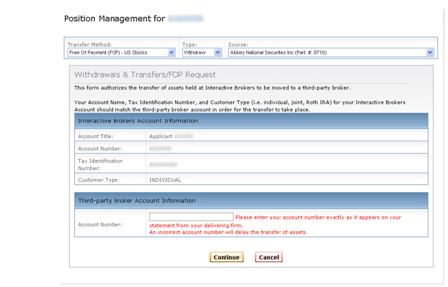Select the INDIVIDUAL customer type value
Screen dimensions: 448x287
pos(165,180)
